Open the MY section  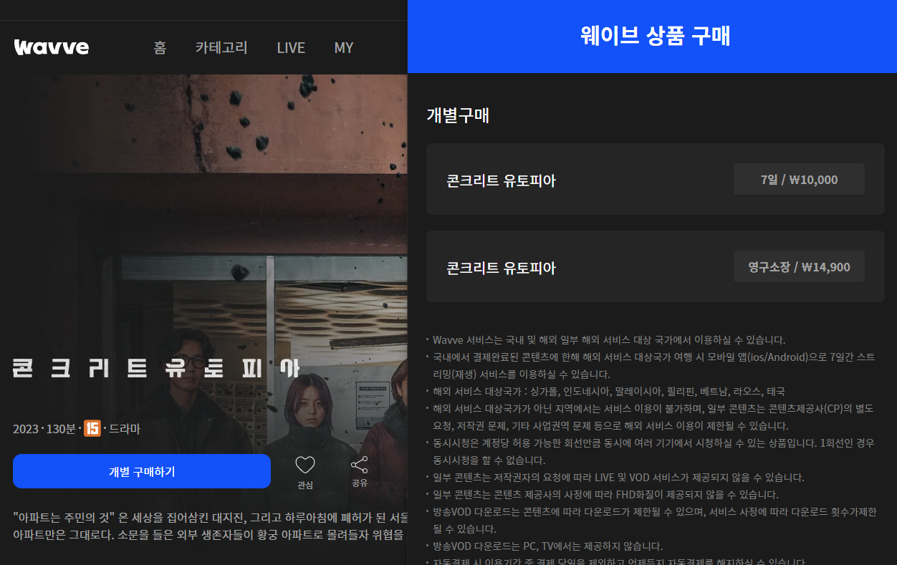pyautogui.click(x=344, y=47)
